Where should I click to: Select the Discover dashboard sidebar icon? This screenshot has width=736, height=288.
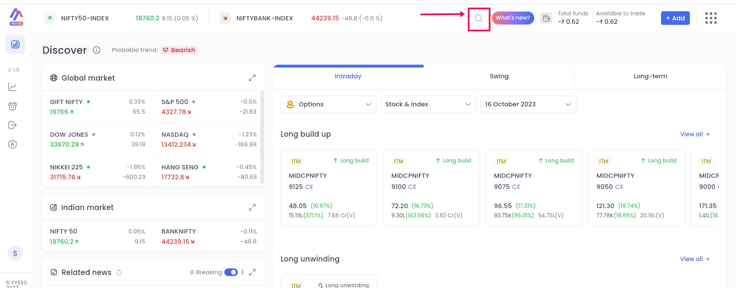pyautogui.click(x=15, y=45)
